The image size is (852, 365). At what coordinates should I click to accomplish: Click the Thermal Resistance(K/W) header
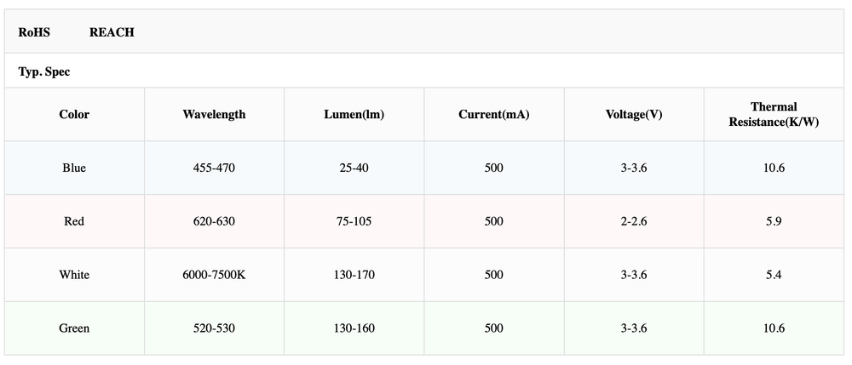point(774,115)
